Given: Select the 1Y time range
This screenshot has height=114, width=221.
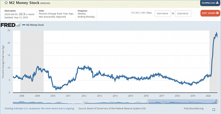Looking at the screenshot, I should tap(132, 13).
